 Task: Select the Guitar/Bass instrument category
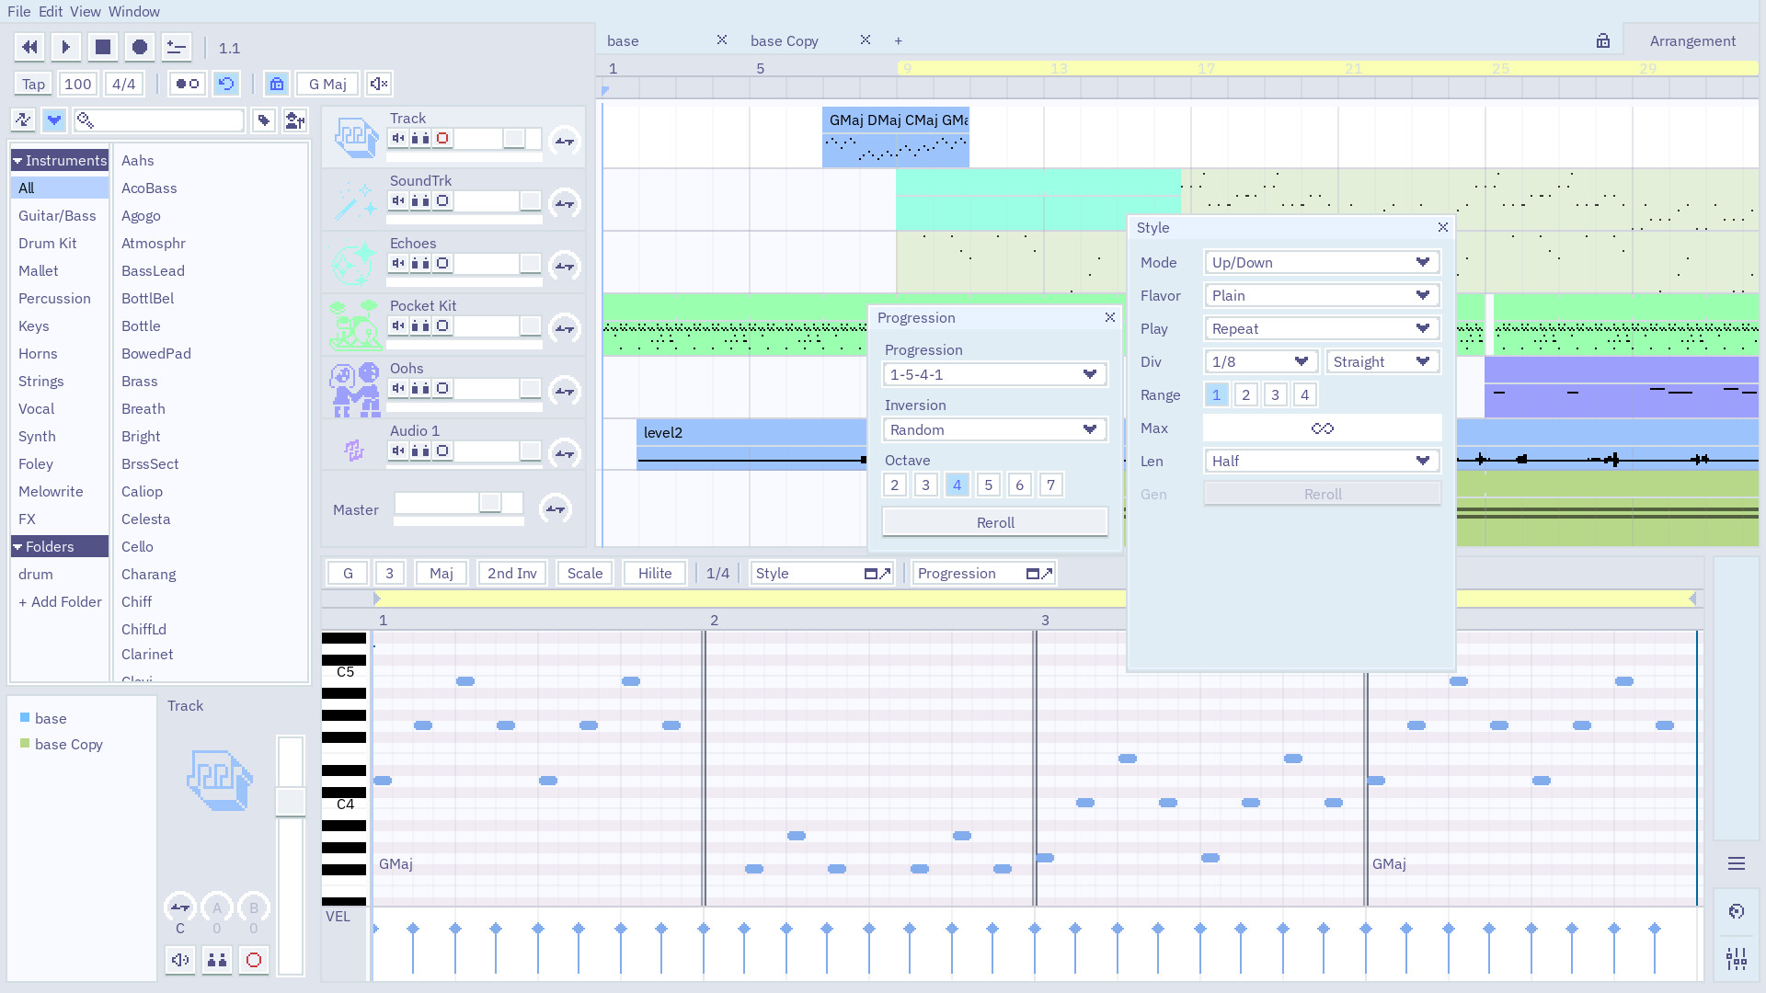[x=57, y=215]
